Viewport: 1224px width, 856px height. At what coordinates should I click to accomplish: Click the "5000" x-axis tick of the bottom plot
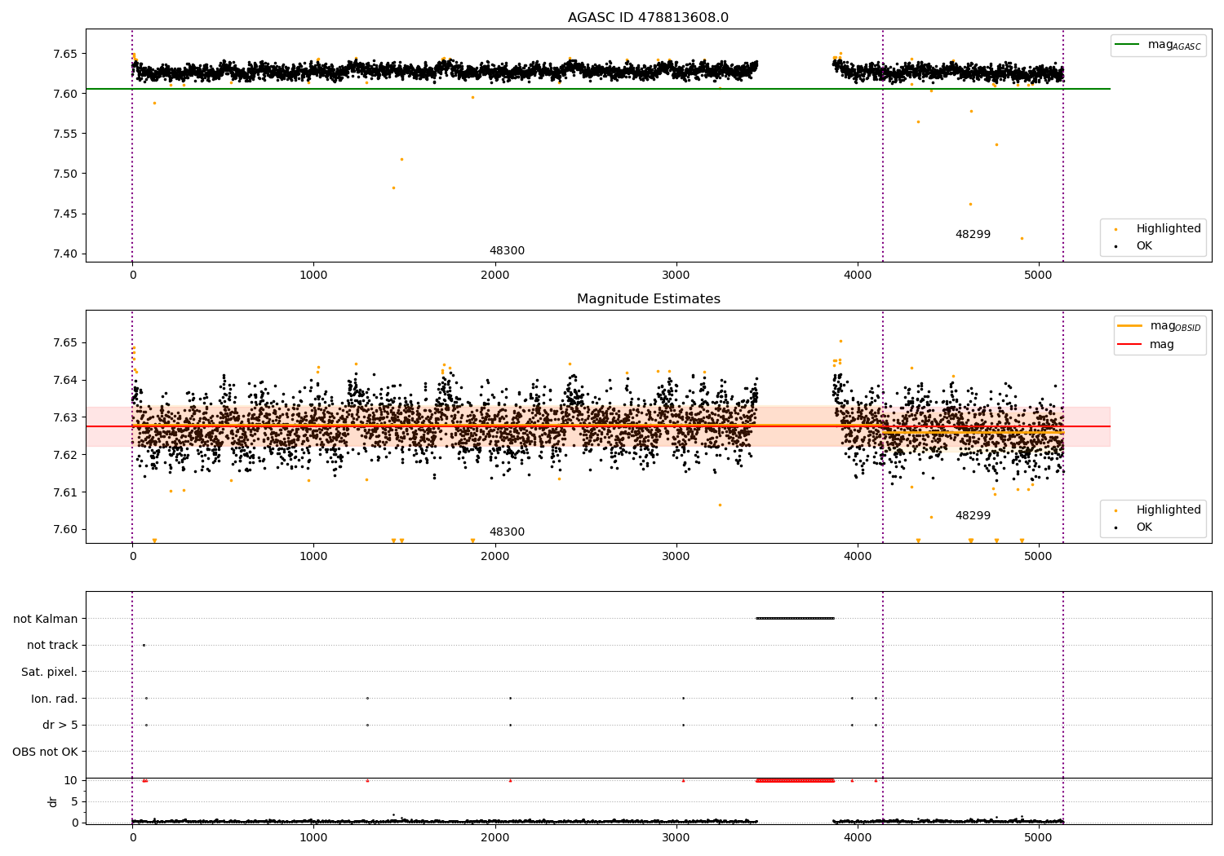pyautogui.click(x=1039, y=837)
